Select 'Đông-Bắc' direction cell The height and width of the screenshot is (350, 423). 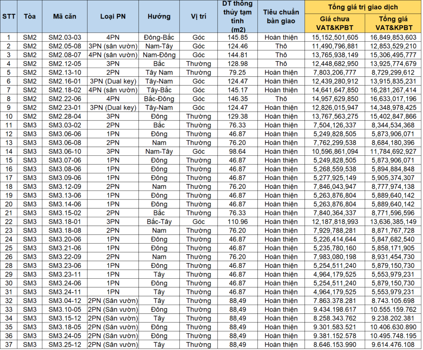159,38
